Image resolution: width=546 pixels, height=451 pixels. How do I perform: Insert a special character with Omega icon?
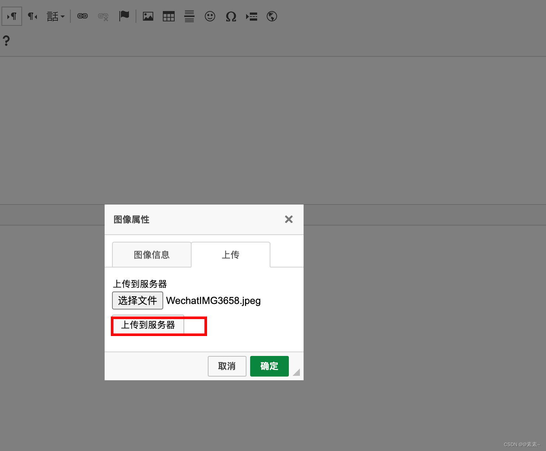[231, 16]
